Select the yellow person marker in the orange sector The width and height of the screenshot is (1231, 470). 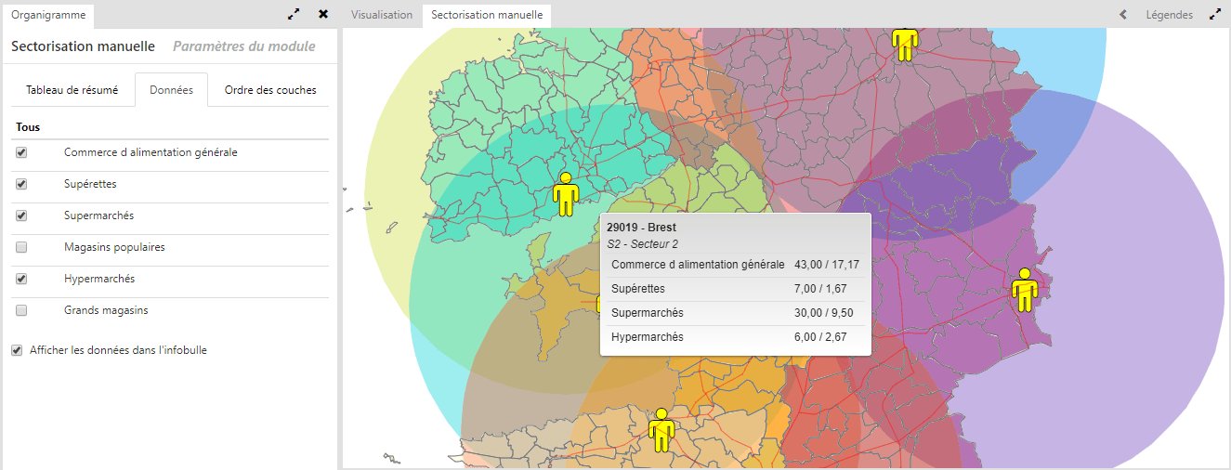point(661,430)
